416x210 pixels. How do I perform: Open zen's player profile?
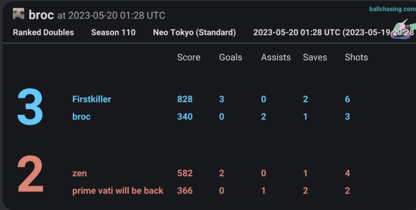pos(80,173)
